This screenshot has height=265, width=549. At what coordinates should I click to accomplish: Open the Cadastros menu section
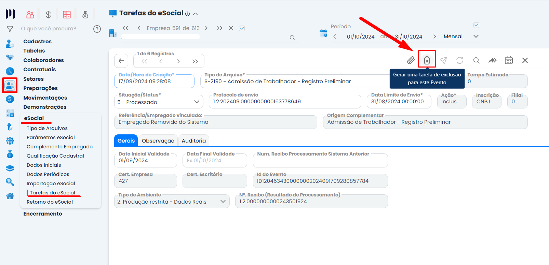coord(38,42)
